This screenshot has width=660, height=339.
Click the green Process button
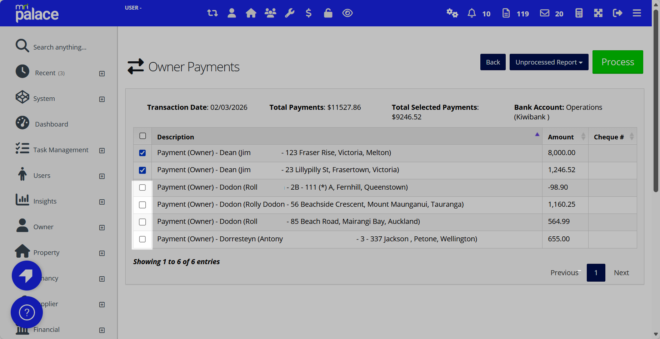[618, 62]
